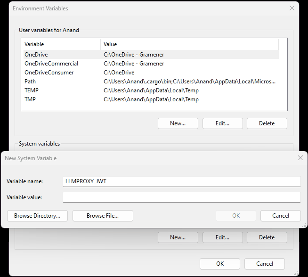Sort by the Value column header
The image size is (308, 277).
point(188,44)
